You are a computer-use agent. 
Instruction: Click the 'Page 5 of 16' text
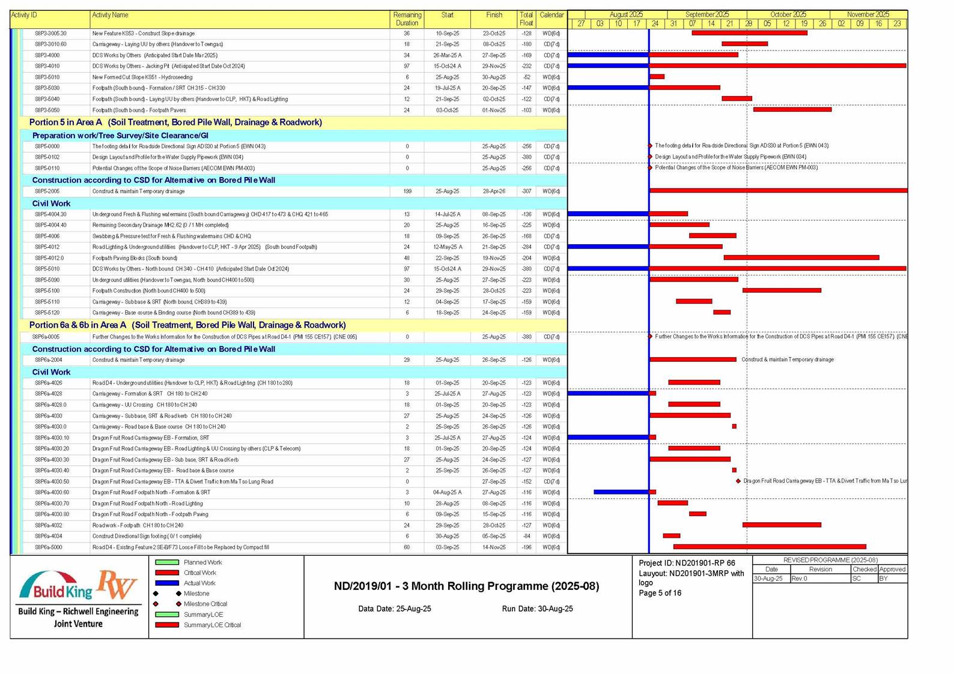(x=660, y=593)
